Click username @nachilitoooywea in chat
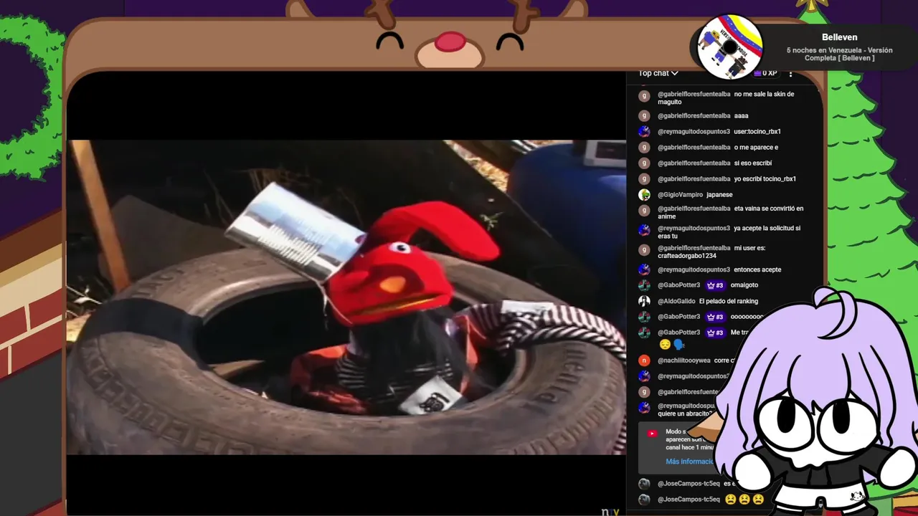 point(684,360)
